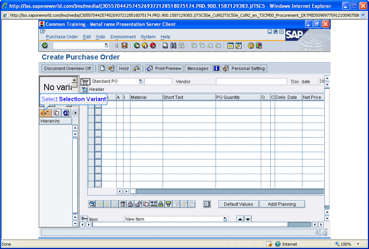The width and height of the screenshot is (369, 249).
Task: Collapse the command field with triangle arrow
Action: click(x=116, y=45)
